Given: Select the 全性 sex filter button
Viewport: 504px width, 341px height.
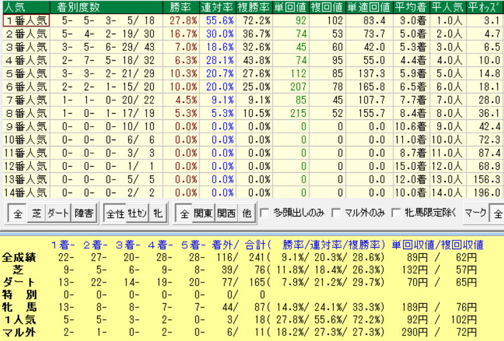Looking at the screenshot, I should coord(115,213).
